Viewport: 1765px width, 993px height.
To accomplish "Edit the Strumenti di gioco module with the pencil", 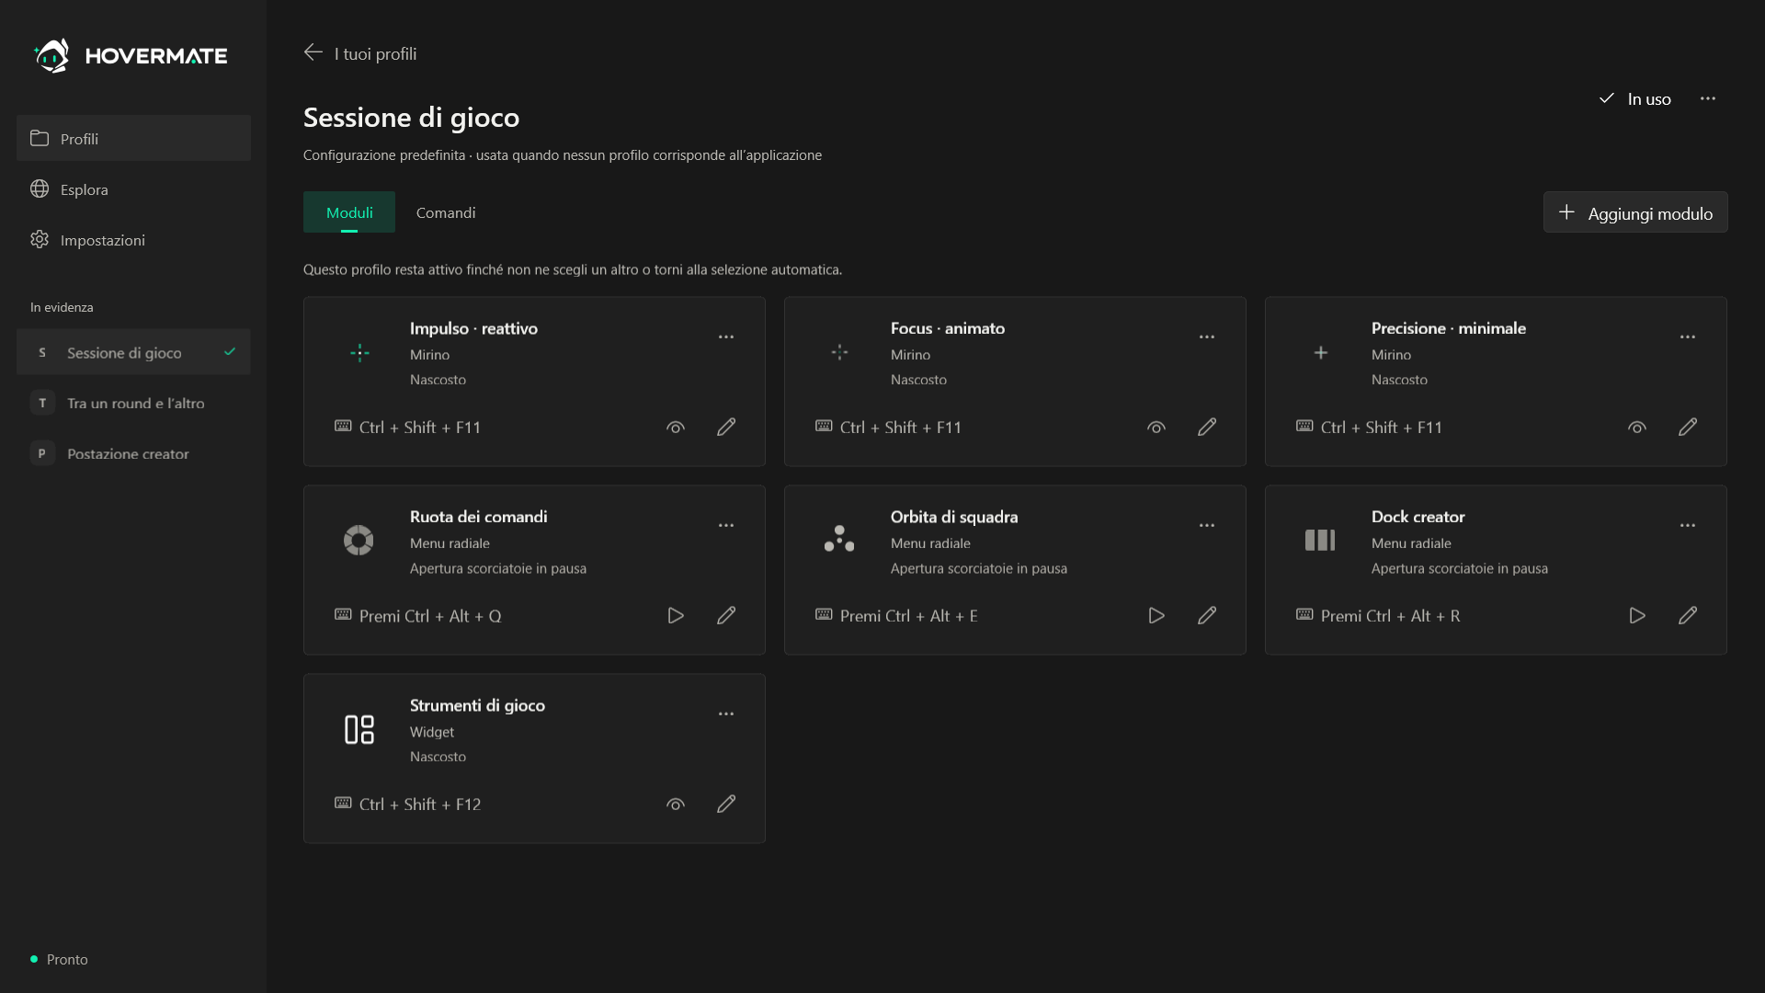I will pos(726,804).
